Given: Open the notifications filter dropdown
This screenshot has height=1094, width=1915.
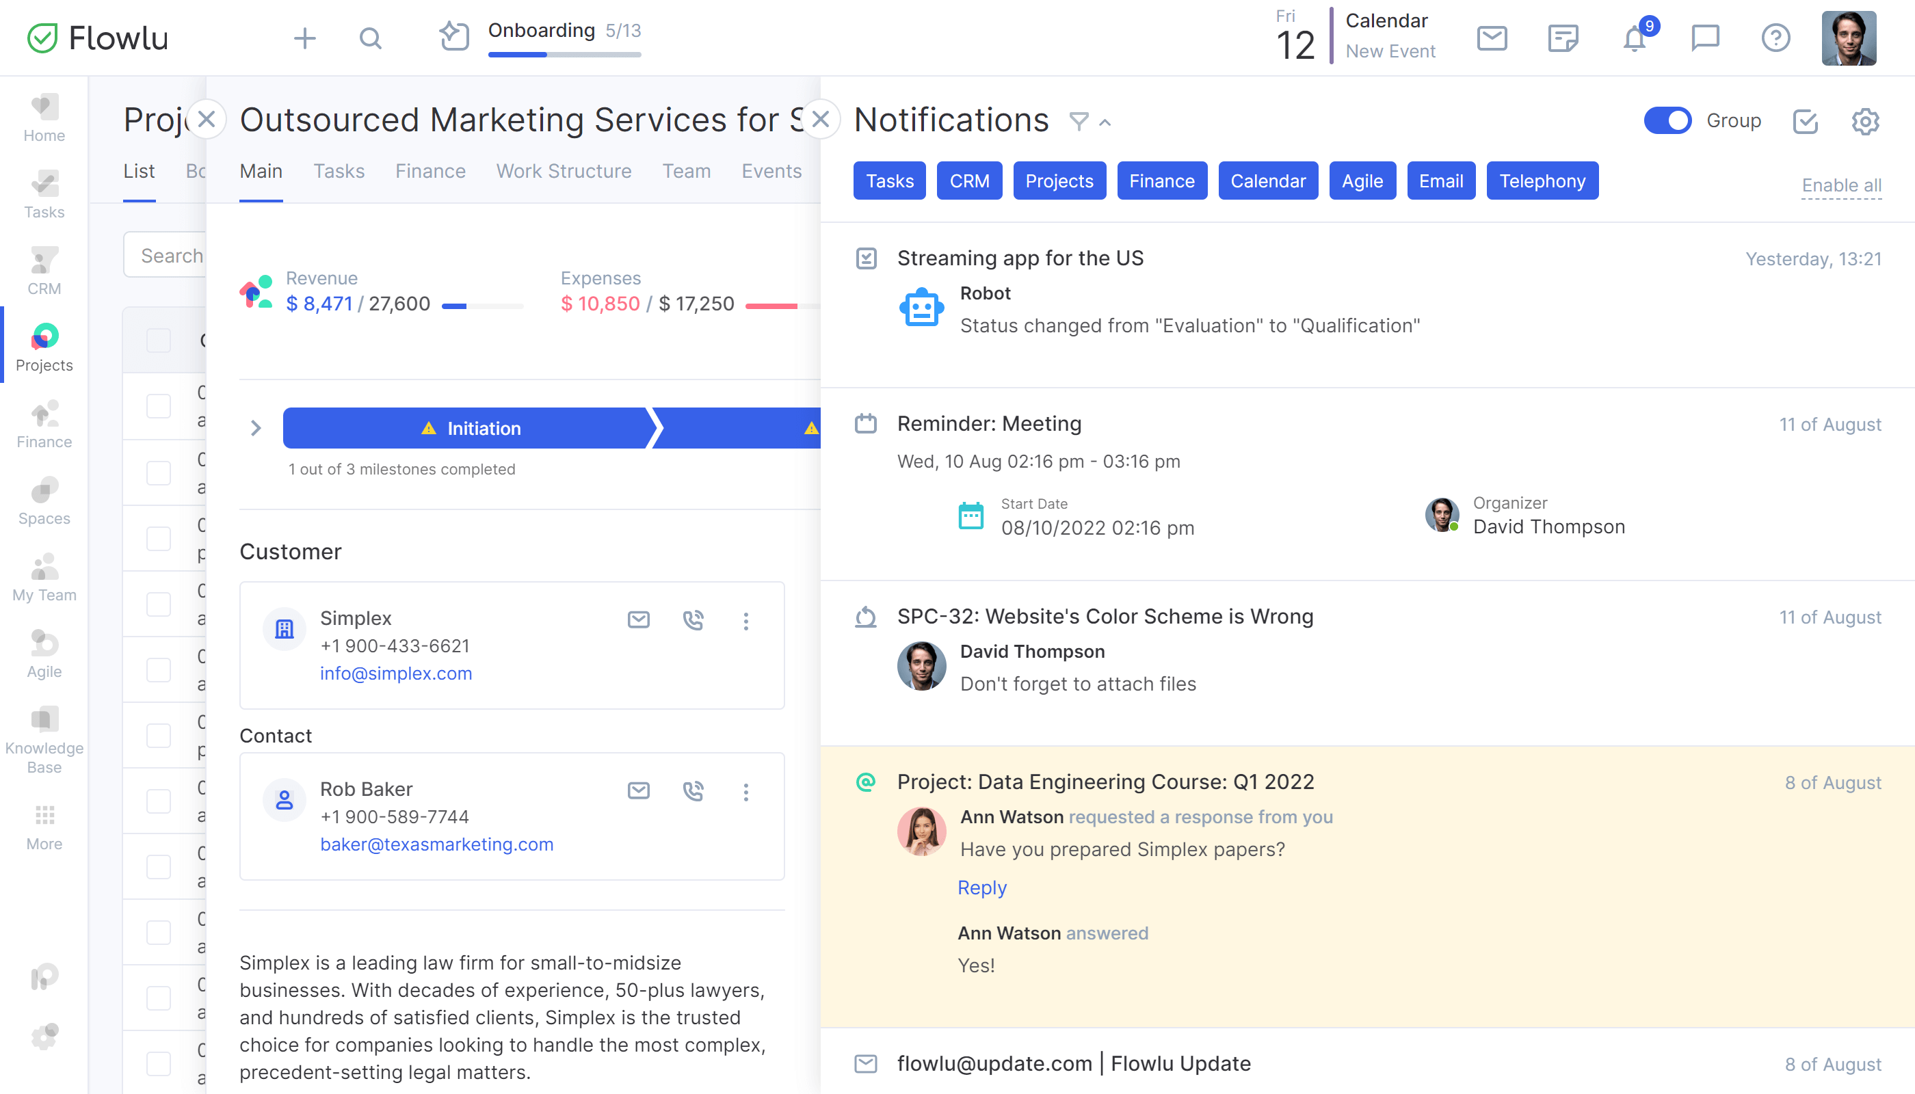Looking at the screenshot, I should tap(1080, 121).
